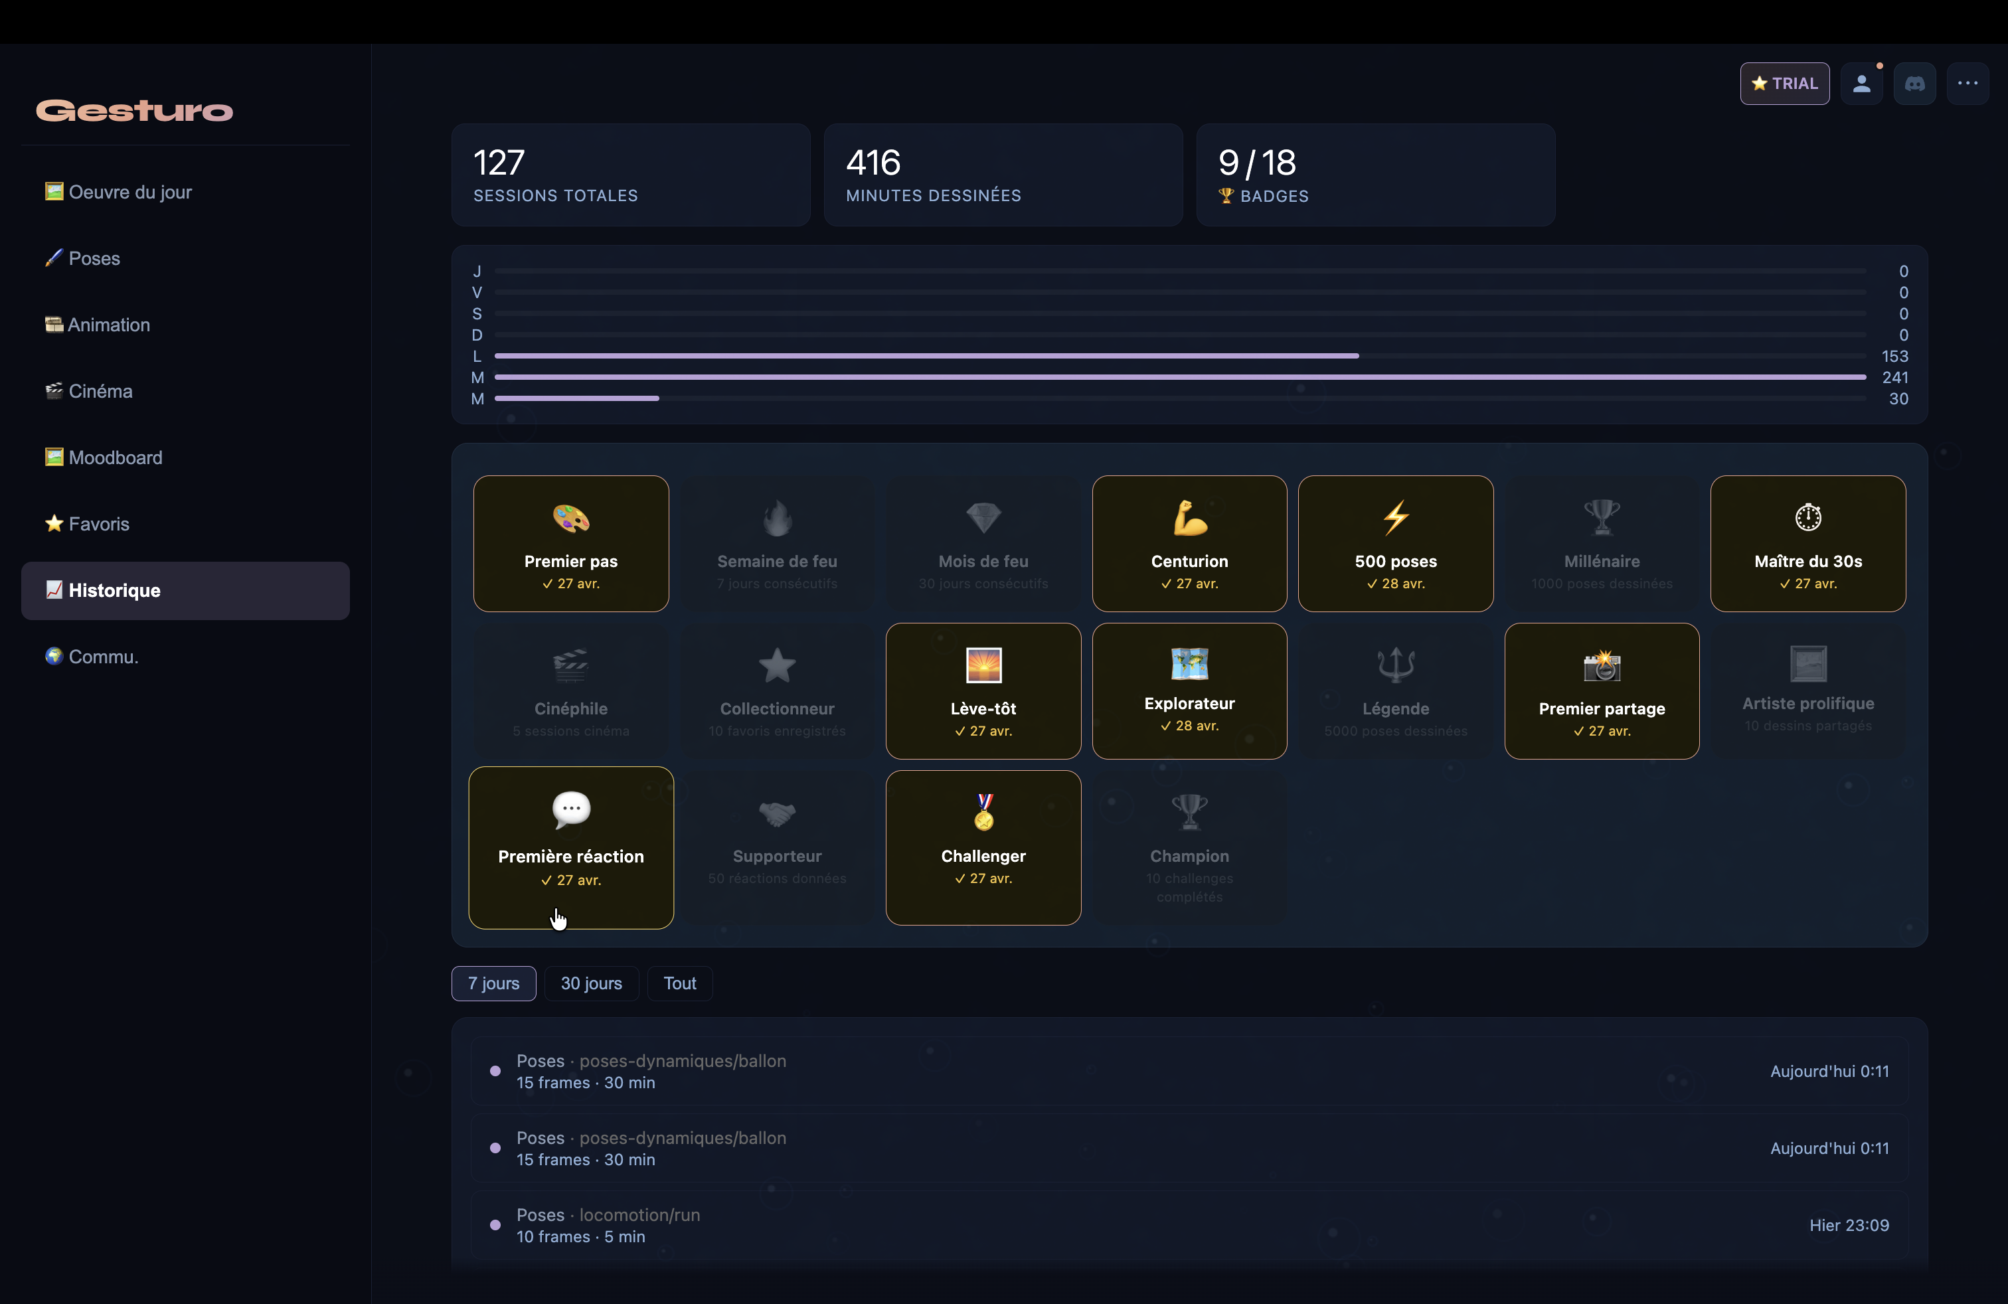Click the Lève-tôt sunrise icon
This screenshot has height=1304, width=2008.
click(984, 665)
